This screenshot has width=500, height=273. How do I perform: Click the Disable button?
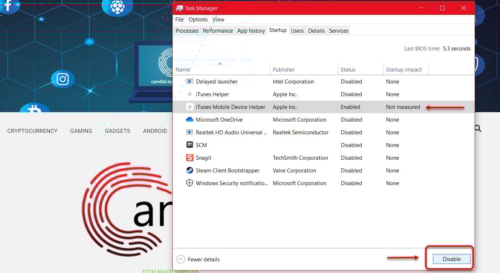451,259
